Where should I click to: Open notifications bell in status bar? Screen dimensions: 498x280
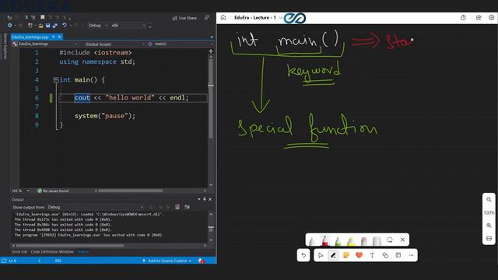pos(202,261)
